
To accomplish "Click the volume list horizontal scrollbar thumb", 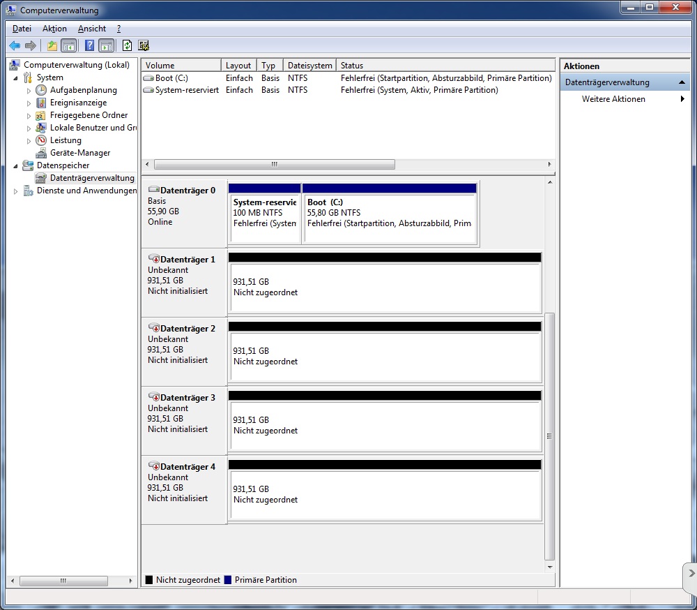I will click(274, 164).
